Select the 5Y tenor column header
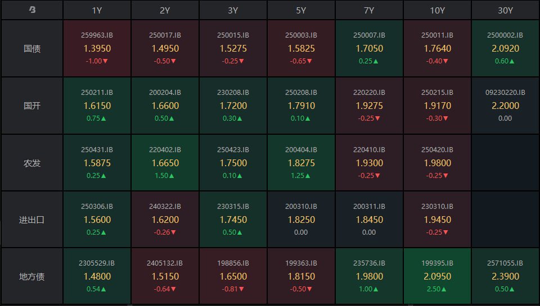The image size is (540, 306). 301,10
